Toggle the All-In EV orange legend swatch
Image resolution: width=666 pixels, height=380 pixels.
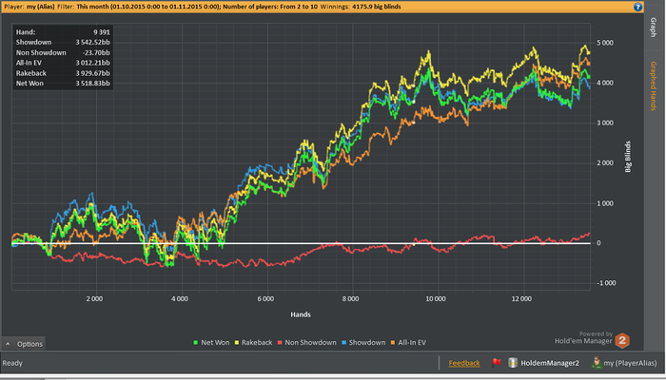(393, 343)
